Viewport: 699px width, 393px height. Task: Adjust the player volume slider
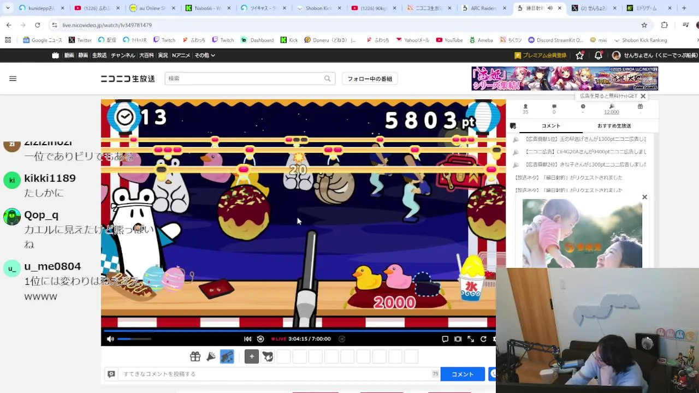pyautogui.click(x=134, y=339)
